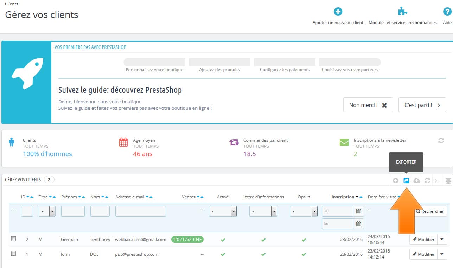
Task: Click Modifier for Germain Tenthorey
Action: point(423,240)
